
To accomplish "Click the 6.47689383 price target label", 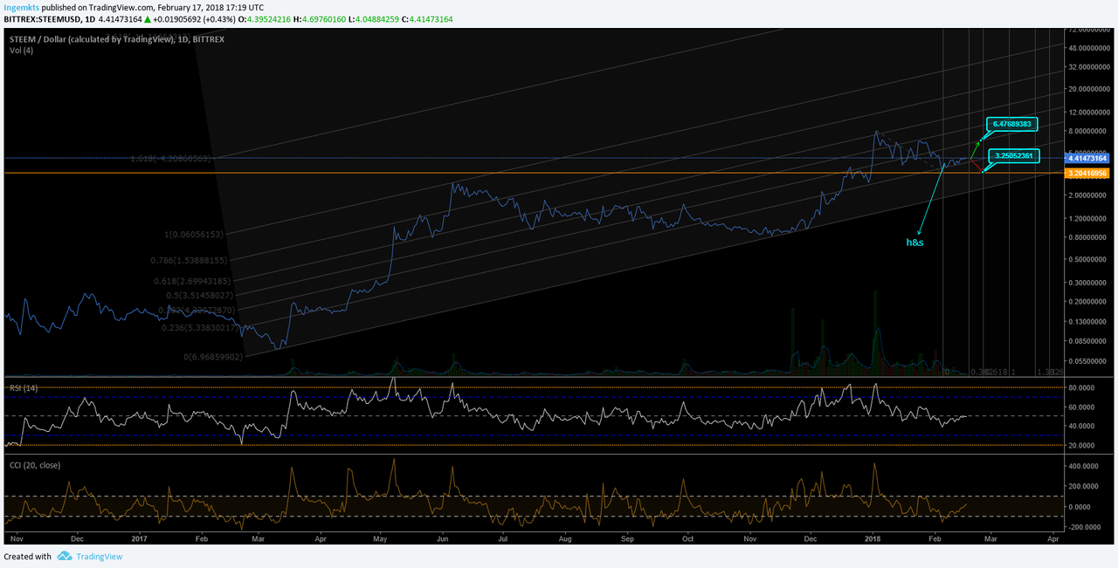I will [x=1012, y=124].
